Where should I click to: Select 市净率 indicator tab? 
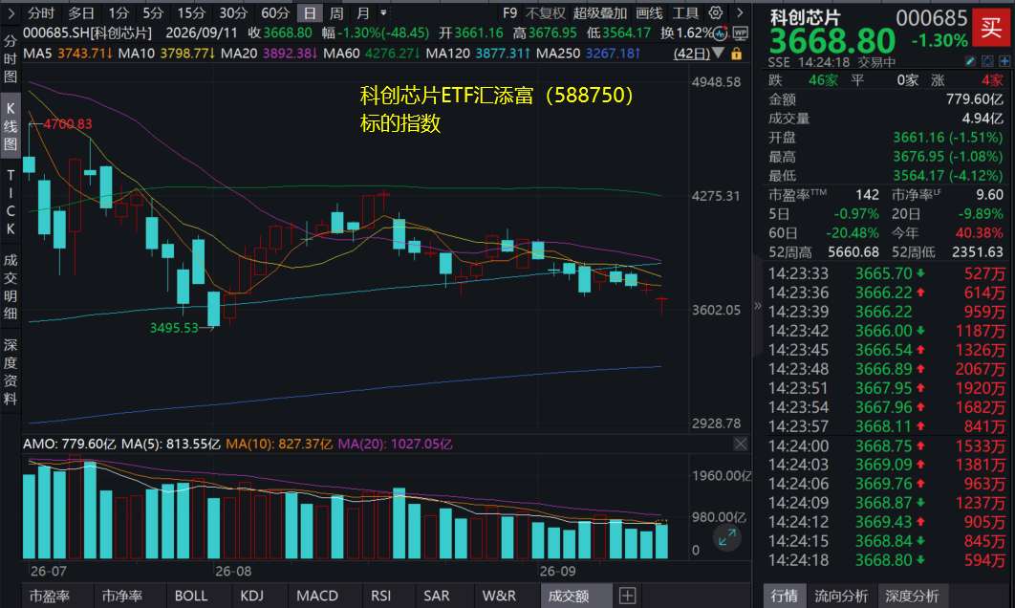point(121,596)
